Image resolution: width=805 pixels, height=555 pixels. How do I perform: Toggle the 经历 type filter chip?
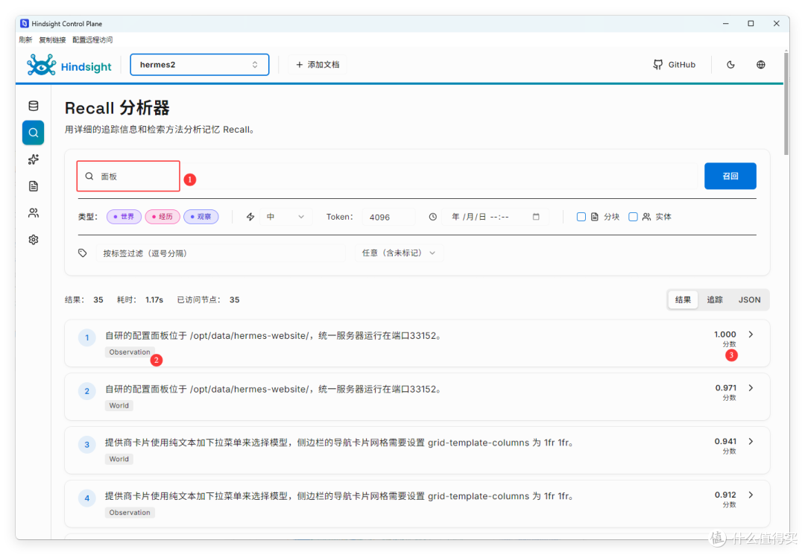162,217
